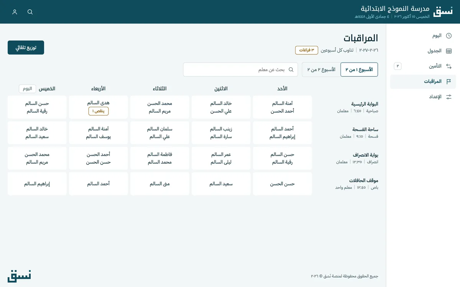Click the الأربعاء column header
Image resolution: width=460 pixels, height=287 pixels.
click(99, 89)
